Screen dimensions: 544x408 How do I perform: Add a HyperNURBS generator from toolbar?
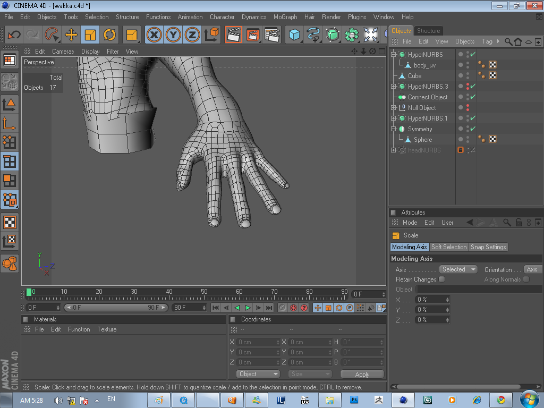click(x=333, y=35)
